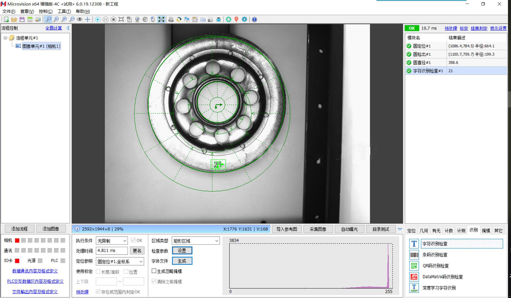This screenshot has width=511, height=298.
Task: Enable the 生成忽略掩模 checkbox
Action: (154, 271)
